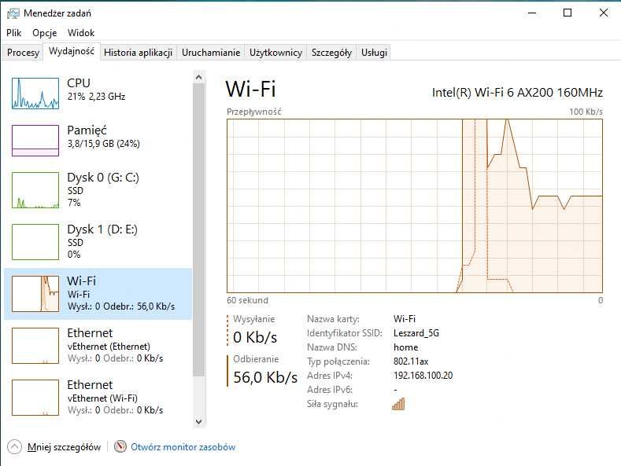
Task: Click the sidebar scrollbar thumb
Action: pyautogui.click(x=199, y=229)
